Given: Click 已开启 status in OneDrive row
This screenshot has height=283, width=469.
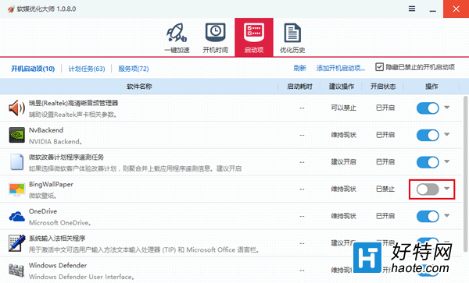Looking at the screenshot, I should (x=385, y=216).
